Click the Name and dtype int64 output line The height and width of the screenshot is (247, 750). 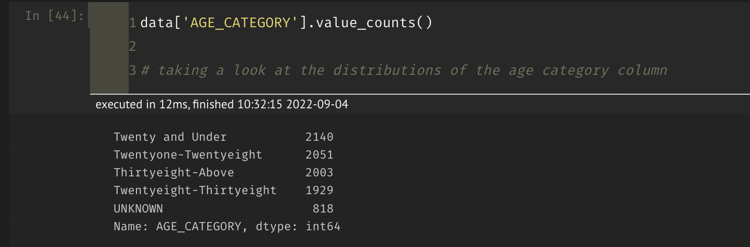coord(227,227)
